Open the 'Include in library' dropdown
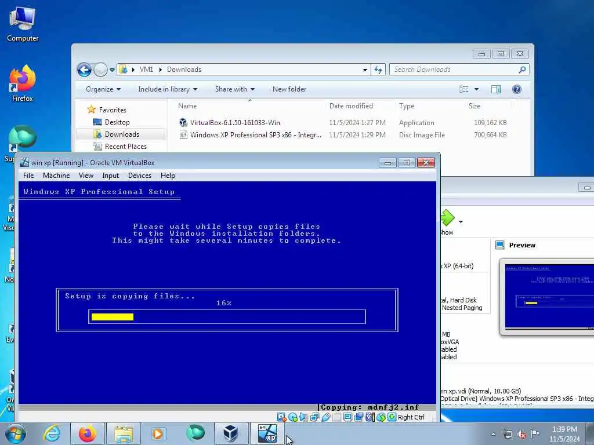Viewport: 594px width, 445px height. [x=168, y=89]
